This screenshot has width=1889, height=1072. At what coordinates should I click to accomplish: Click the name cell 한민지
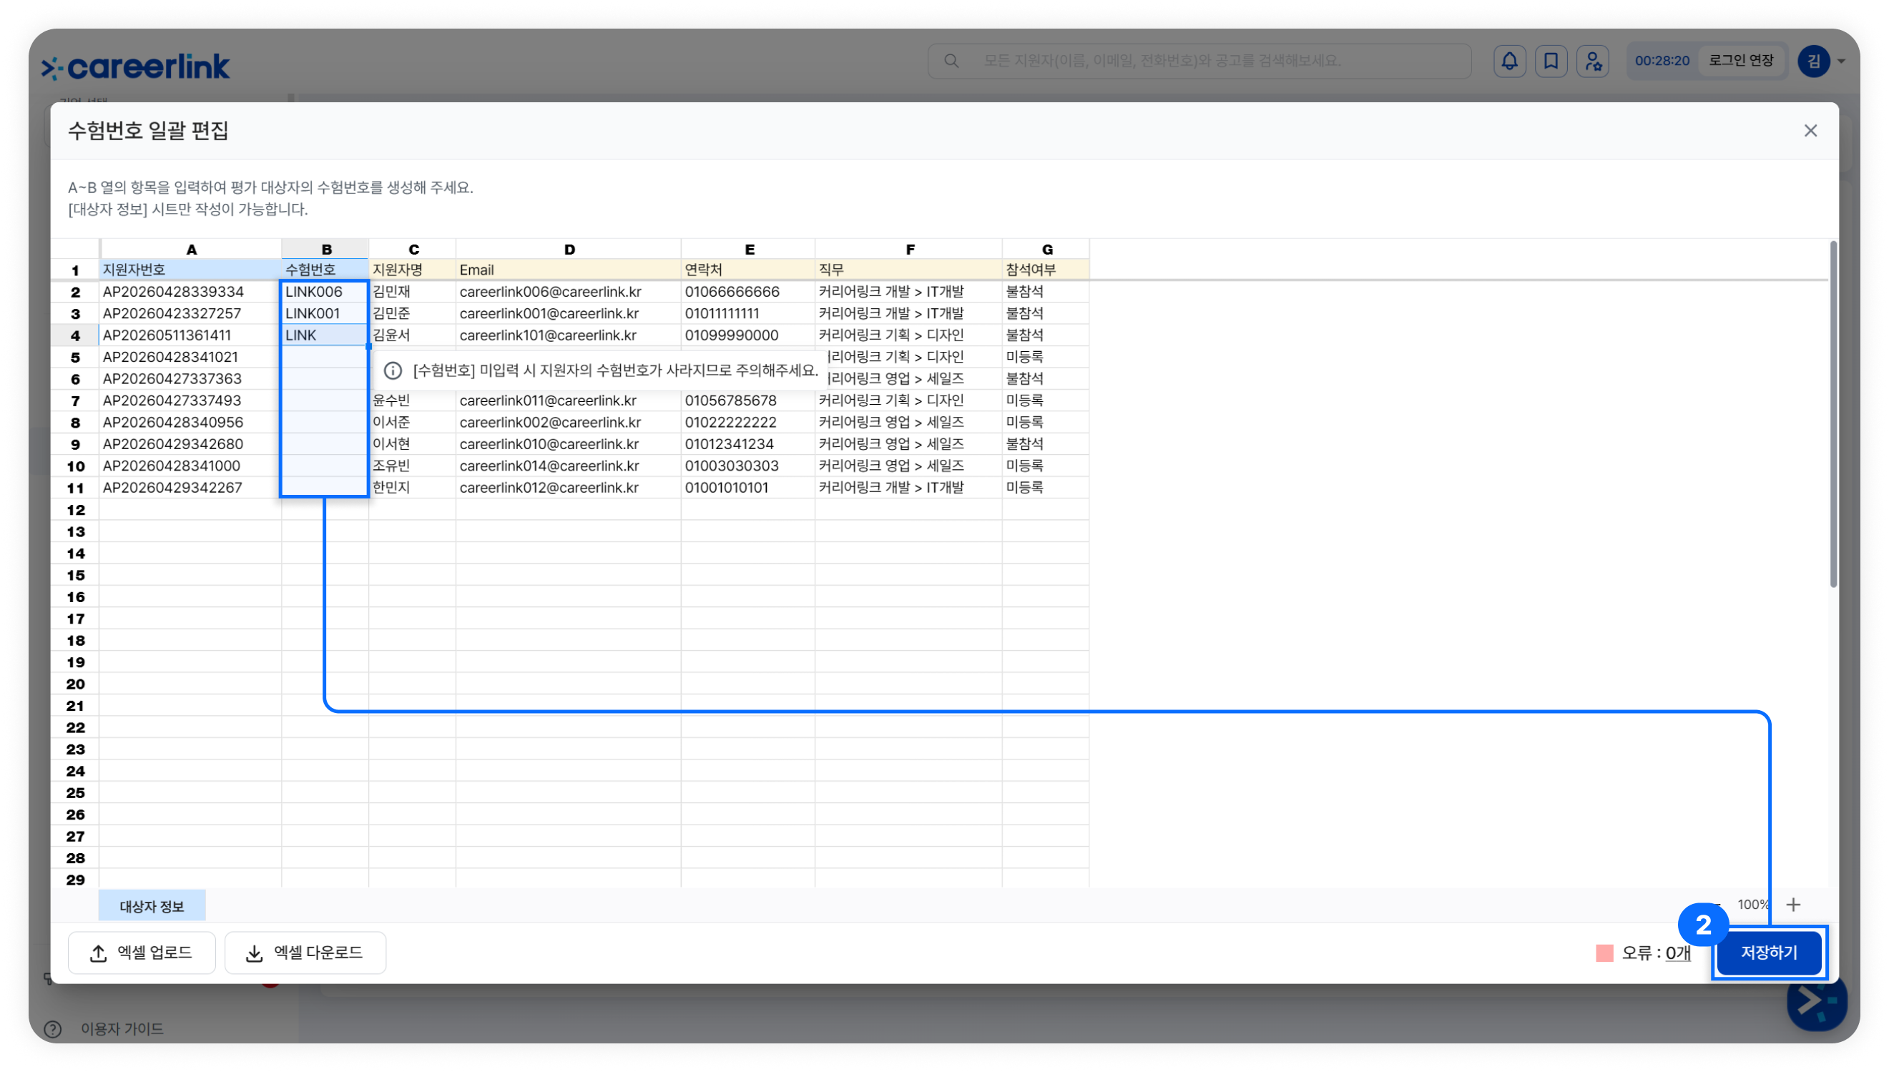(x=412, y=488)
